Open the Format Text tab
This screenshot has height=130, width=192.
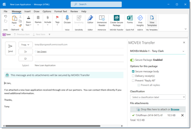[61, 11]
